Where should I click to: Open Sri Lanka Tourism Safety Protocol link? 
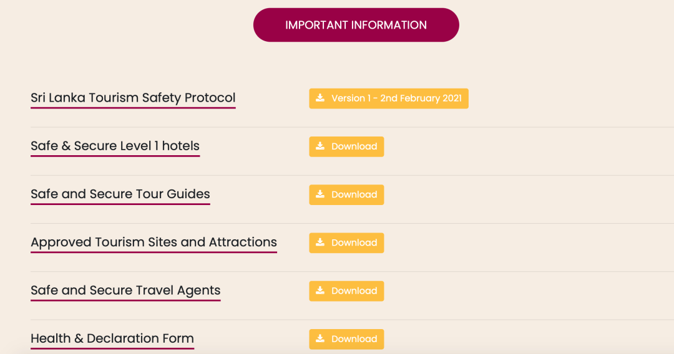[x=133, y=98]
